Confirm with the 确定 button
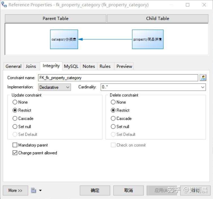This screenshot has width=213, height=199. (x=95, y=190)
